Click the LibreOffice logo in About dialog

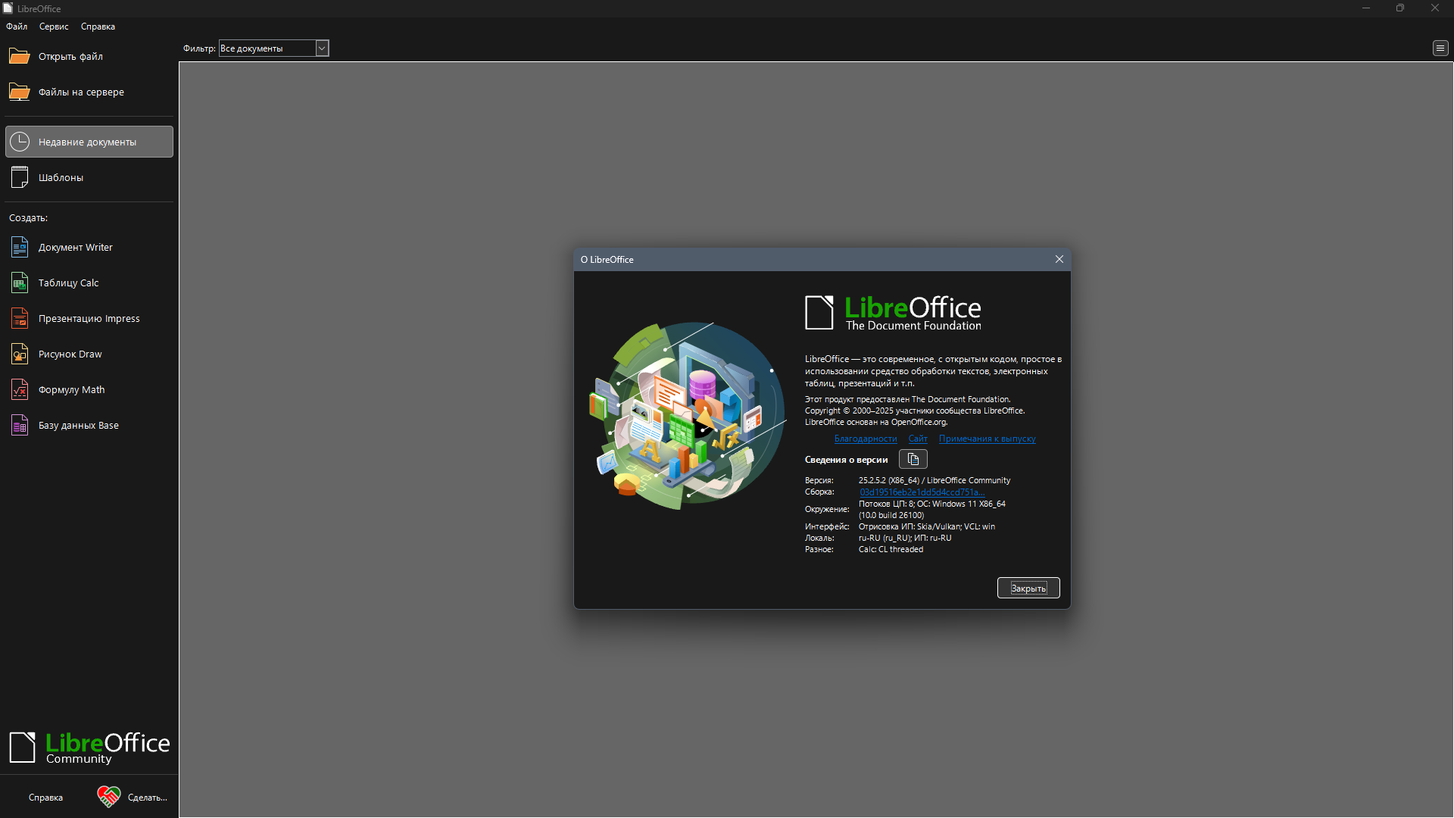[893, 312]
